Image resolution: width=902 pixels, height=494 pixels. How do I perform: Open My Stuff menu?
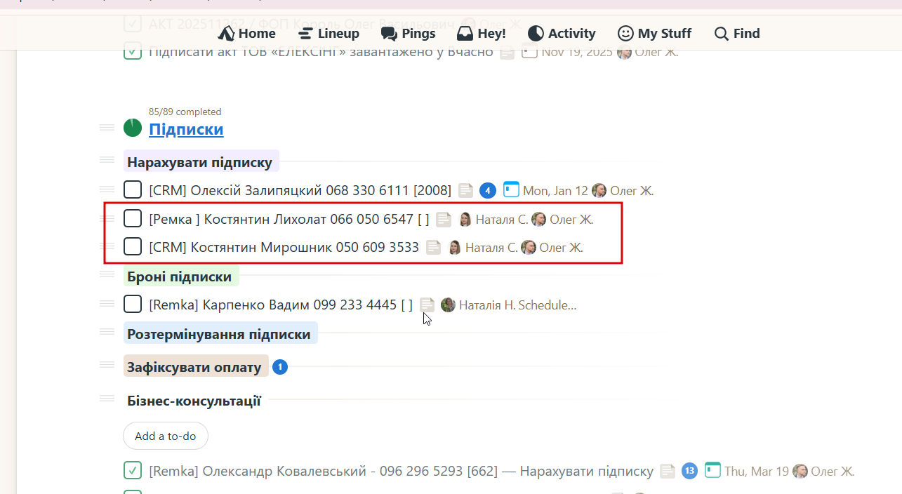654,33
